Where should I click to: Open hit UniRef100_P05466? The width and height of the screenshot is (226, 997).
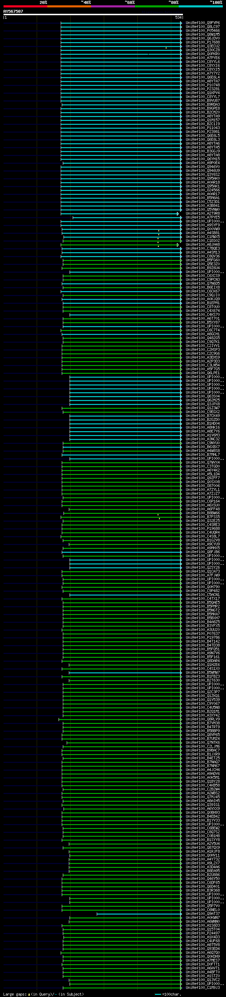pos(202,30)
